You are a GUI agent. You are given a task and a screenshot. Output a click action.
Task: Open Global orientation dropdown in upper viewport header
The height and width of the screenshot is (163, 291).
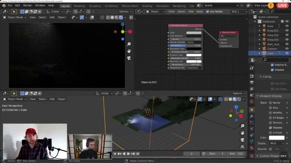click(x=55, y=12)
